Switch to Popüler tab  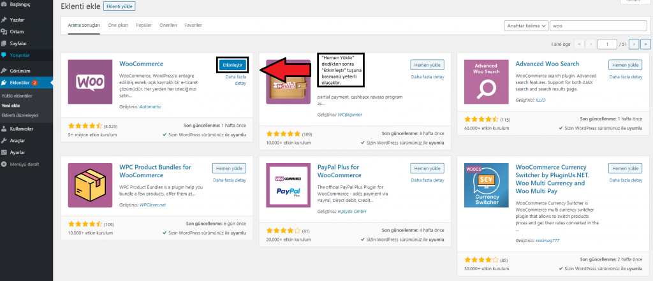pos(143,25)
